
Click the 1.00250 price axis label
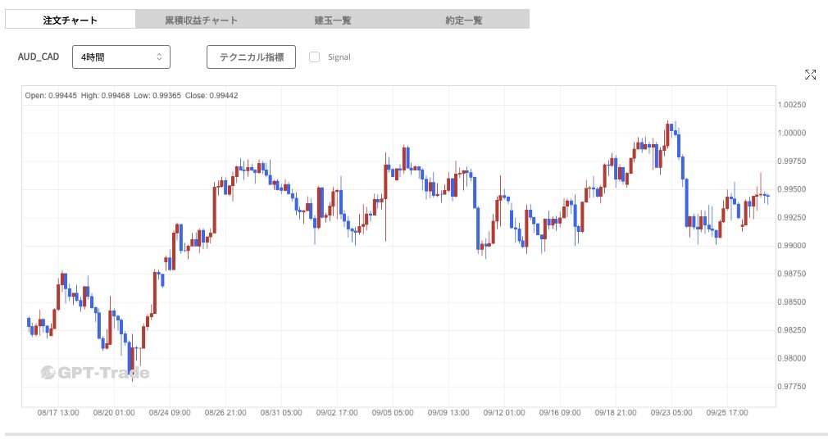792,104
